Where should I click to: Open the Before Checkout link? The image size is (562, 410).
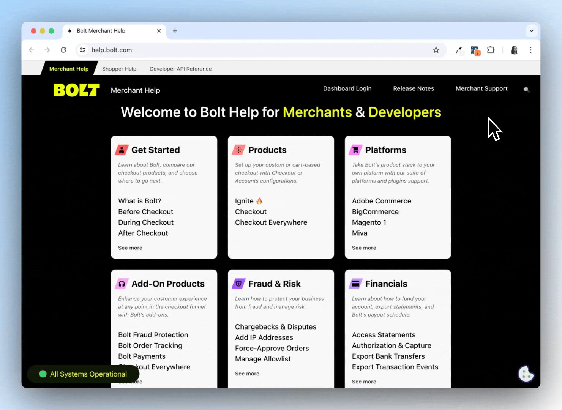point(145,211)
